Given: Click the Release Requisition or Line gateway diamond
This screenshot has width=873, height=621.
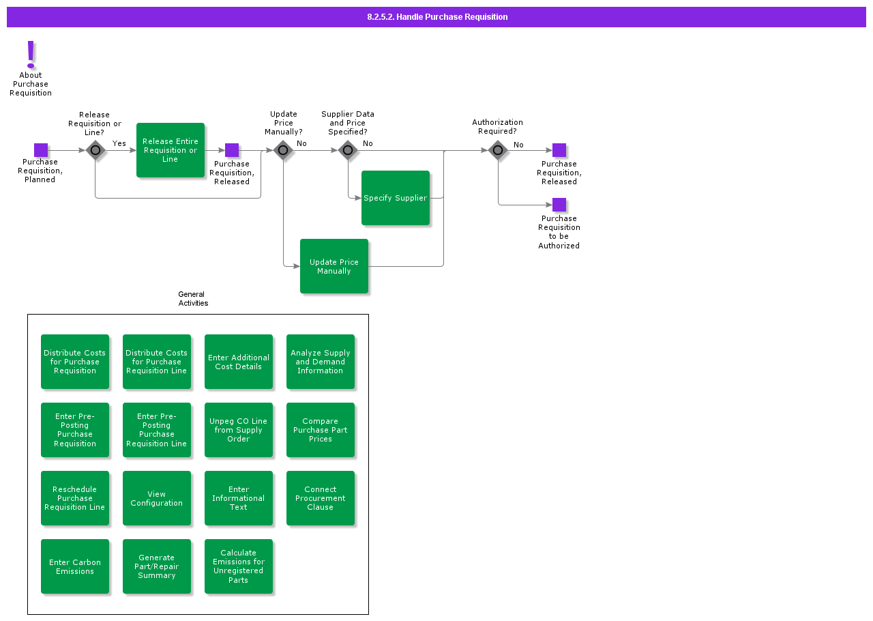Looking at the screenshot, I should click(95, 150).
